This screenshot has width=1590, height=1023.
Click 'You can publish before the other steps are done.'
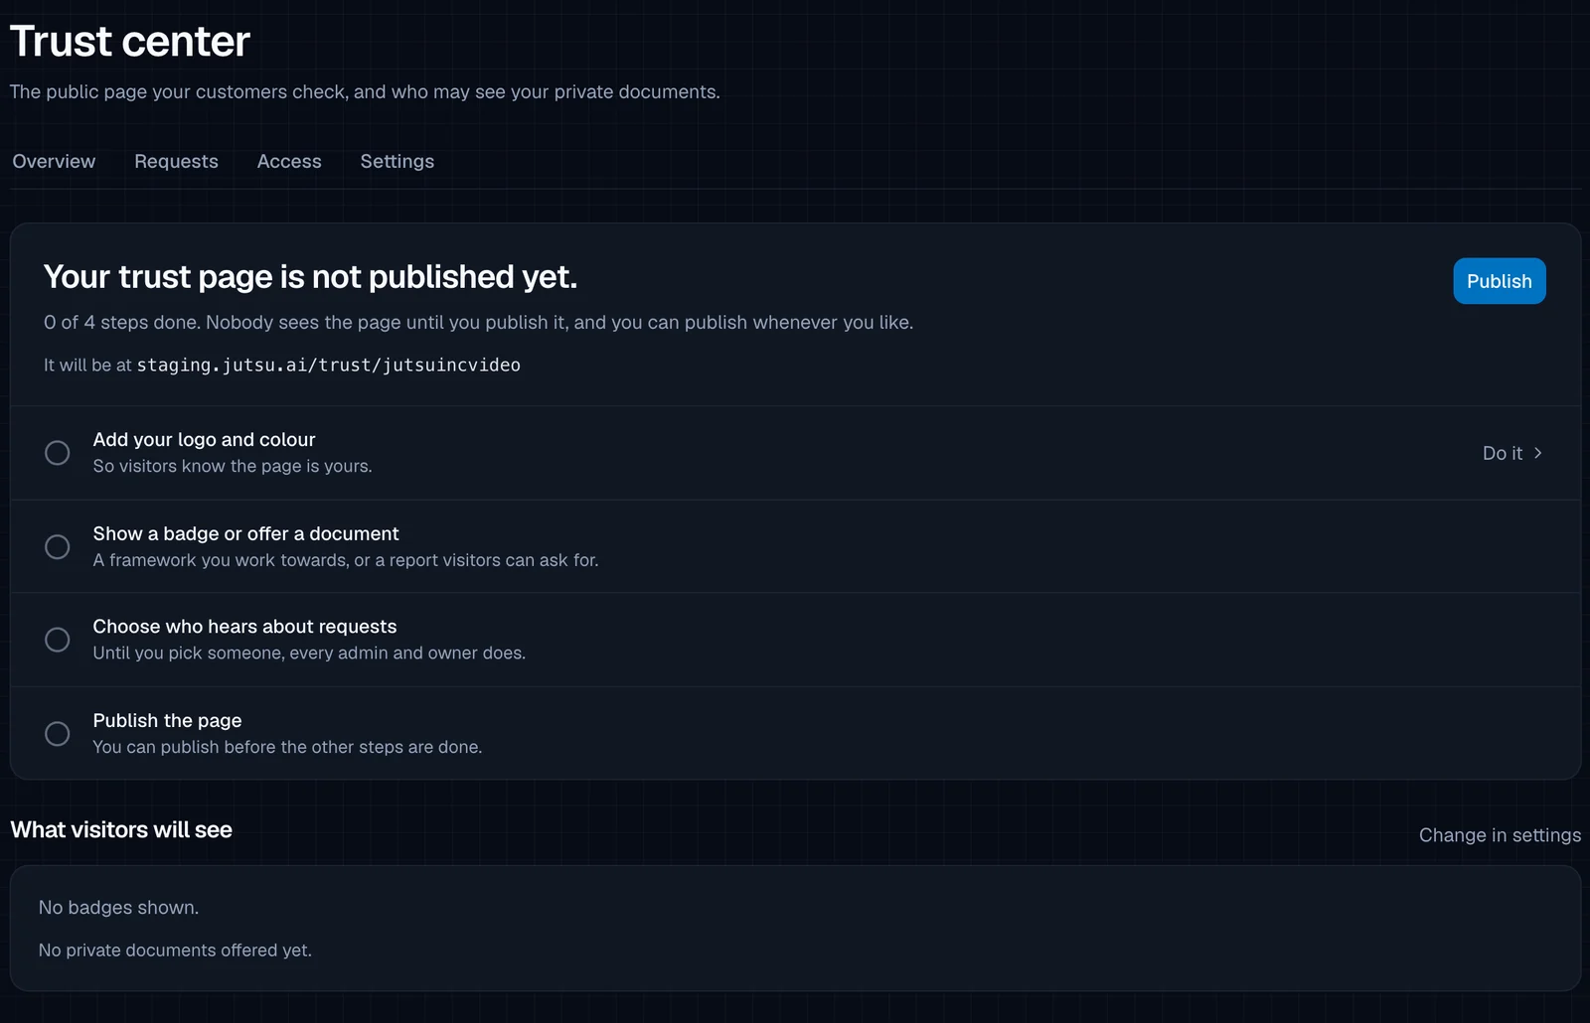tap(287, 747)
